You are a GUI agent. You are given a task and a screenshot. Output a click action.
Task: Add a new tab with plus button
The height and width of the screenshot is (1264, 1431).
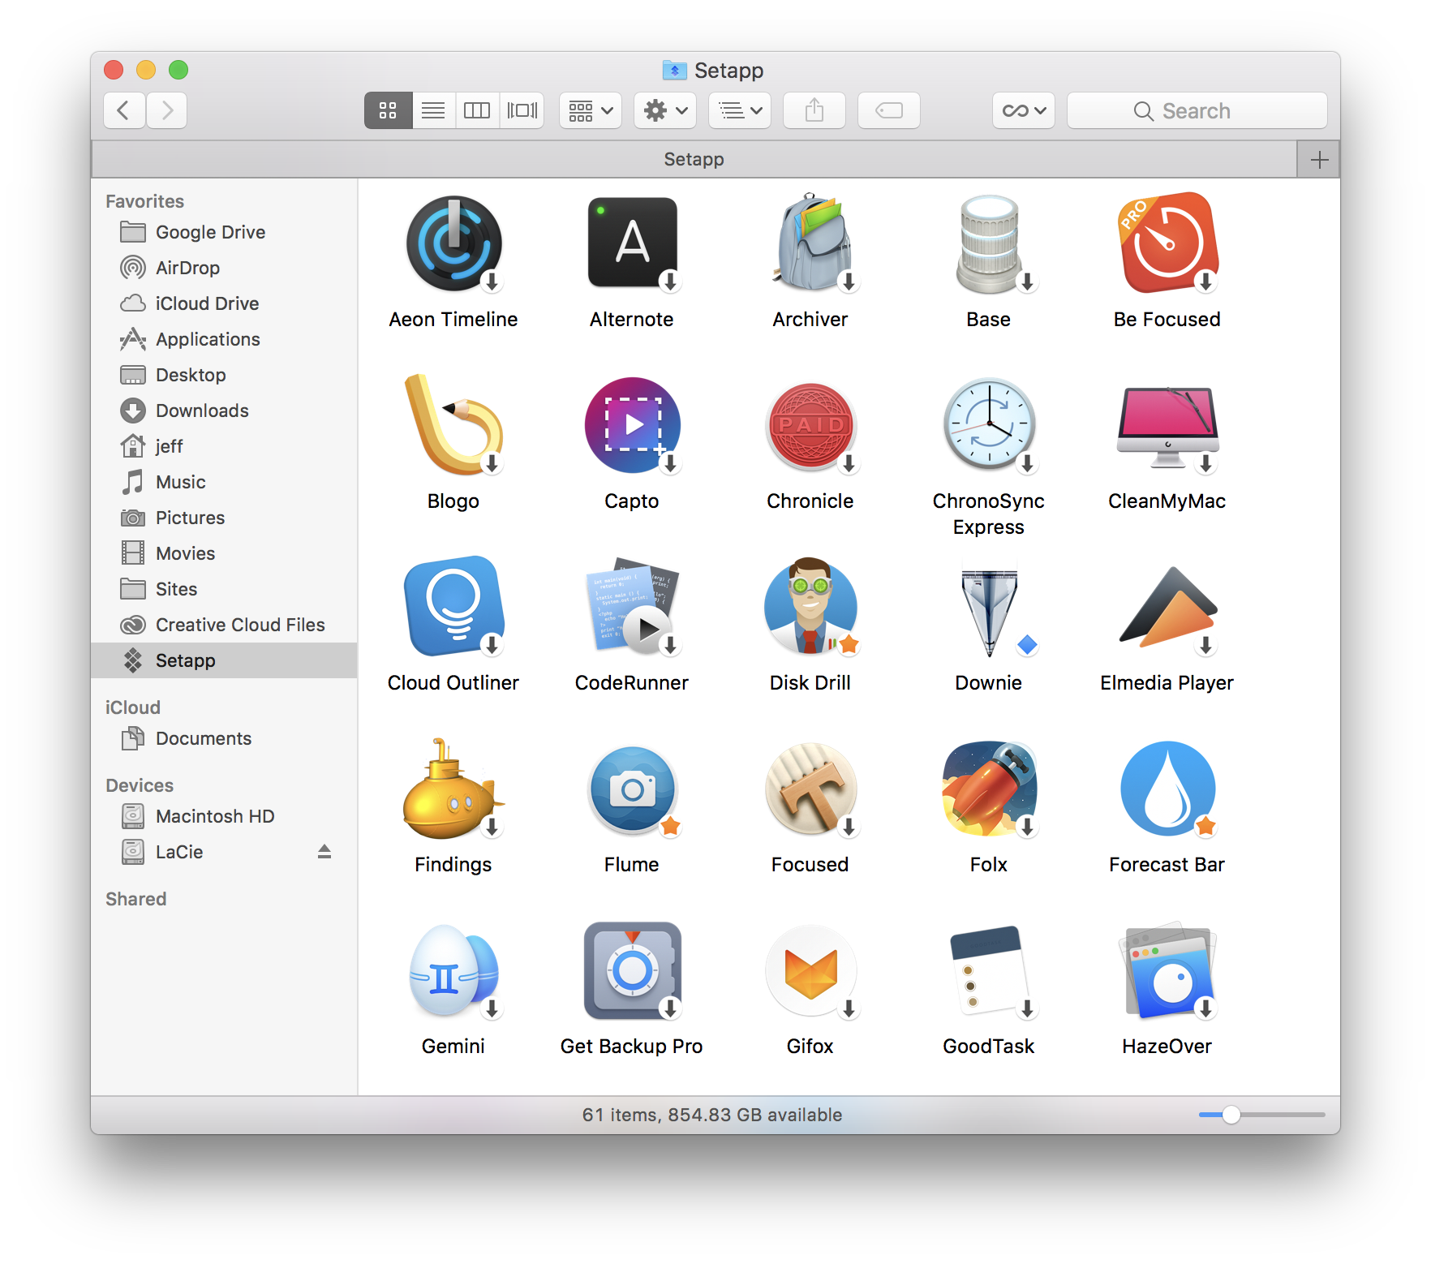(1318, 160)
